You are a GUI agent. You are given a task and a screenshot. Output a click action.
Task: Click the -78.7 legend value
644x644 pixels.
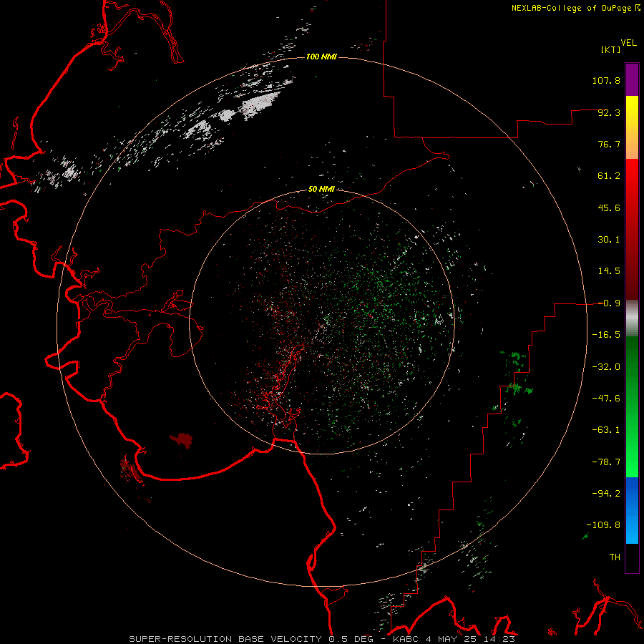[606, 462]
